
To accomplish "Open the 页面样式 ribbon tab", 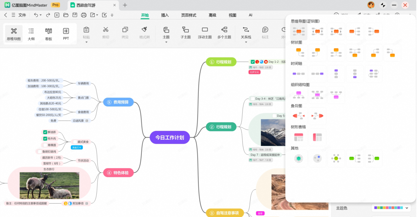I will (189, 15).
